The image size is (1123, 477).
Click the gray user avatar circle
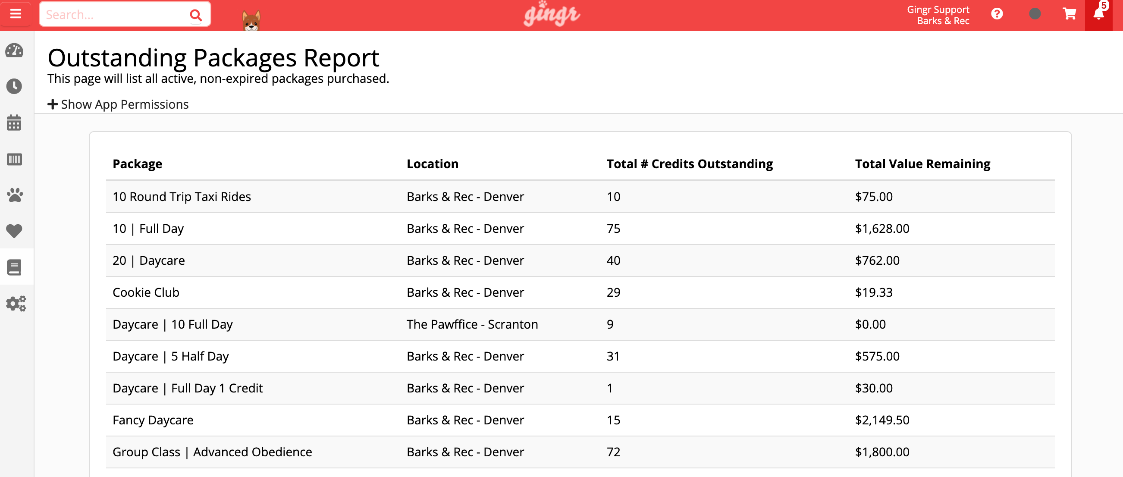(x=1035, y=14)
